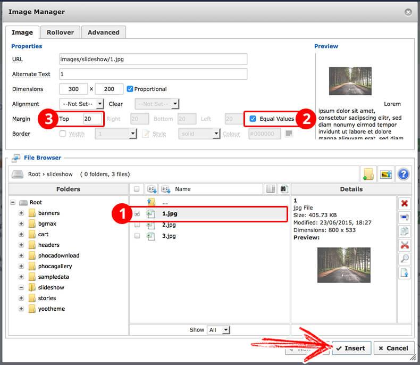Enable the Border checkbox

coord(63,134)
